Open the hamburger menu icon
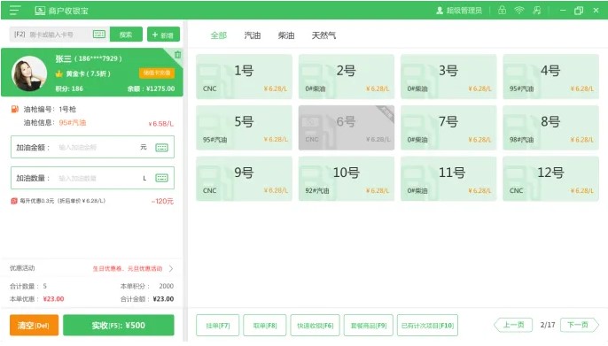This screenshot has width=608, height=346. coord(15,10)
